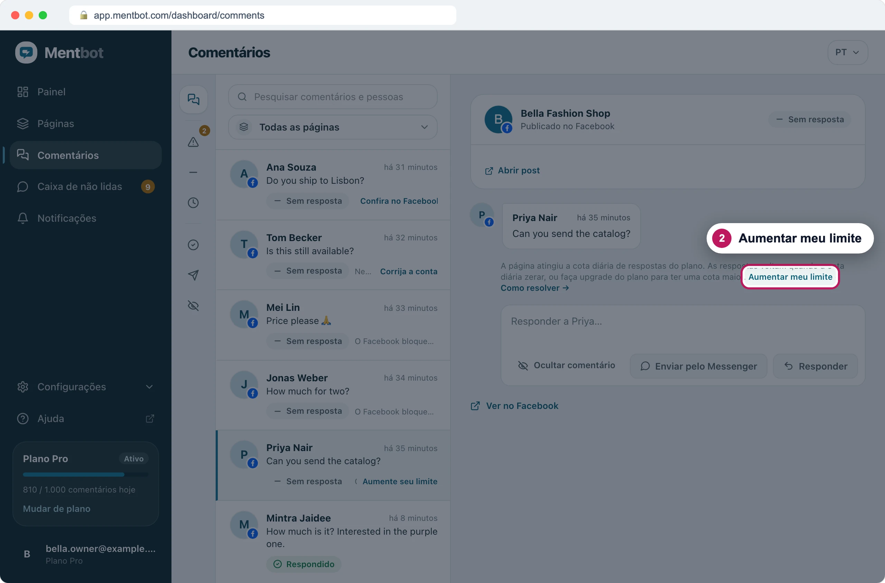This screenshot has width=885, height=583.
Task: Select Mintra Jaidee's comment in list
Action: point(333,541)
